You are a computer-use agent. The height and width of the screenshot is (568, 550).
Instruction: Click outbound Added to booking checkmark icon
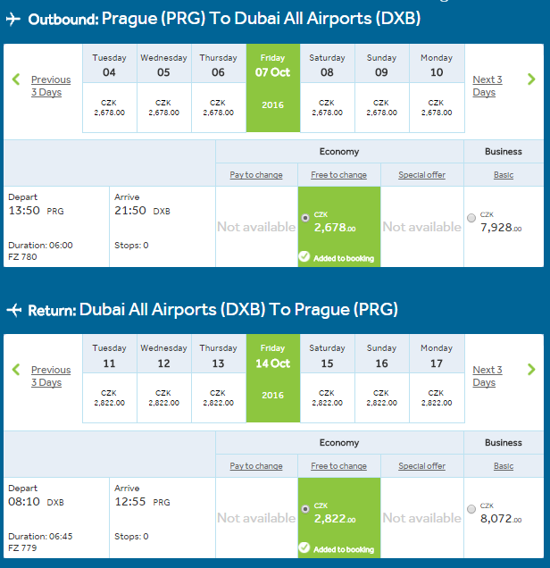304,256
